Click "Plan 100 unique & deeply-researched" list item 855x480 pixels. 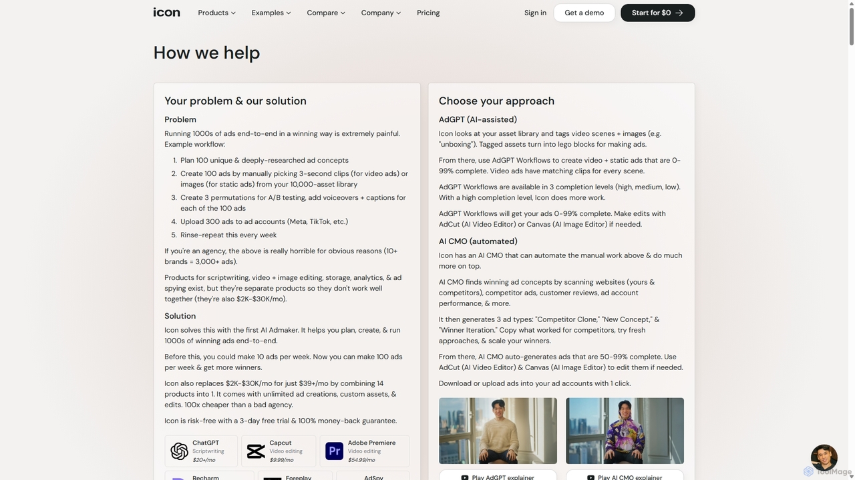coord(265,160)
